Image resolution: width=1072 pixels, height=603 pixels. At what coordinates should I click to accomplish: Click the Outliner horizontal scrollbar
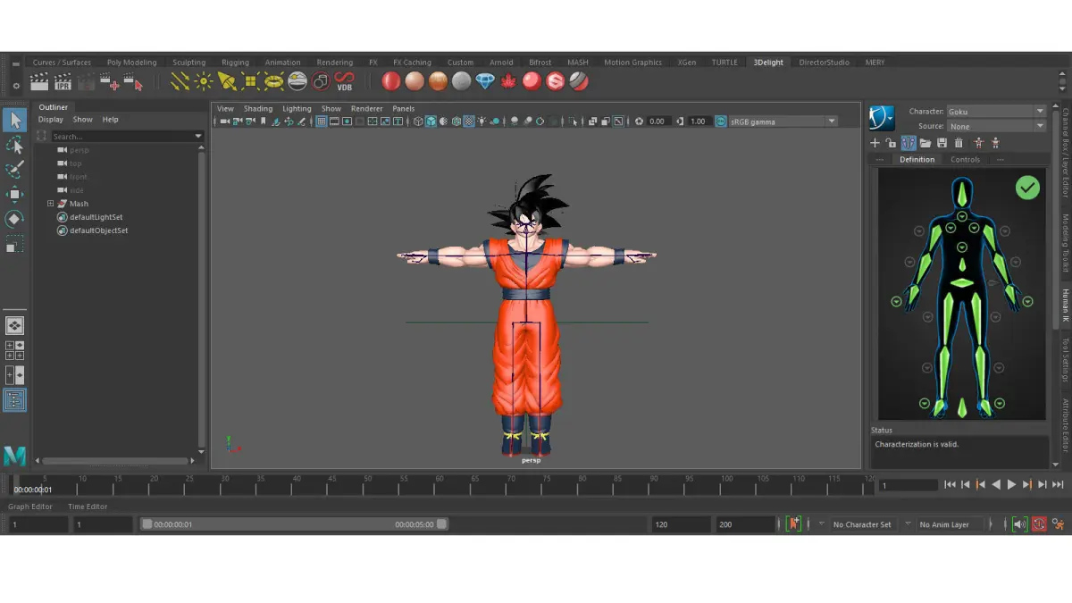click(116, 461)
